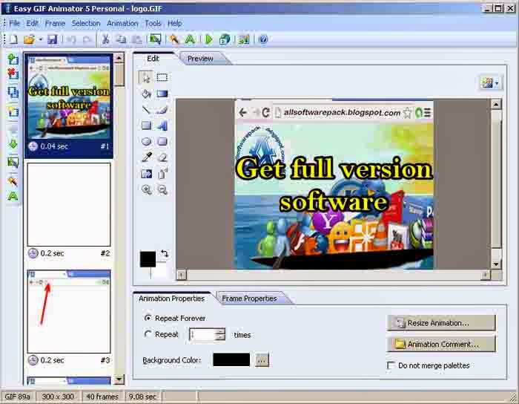Screen dimensions: 519x404
Task: Click the black foreground color swatch
Action: tap(148, 259)
